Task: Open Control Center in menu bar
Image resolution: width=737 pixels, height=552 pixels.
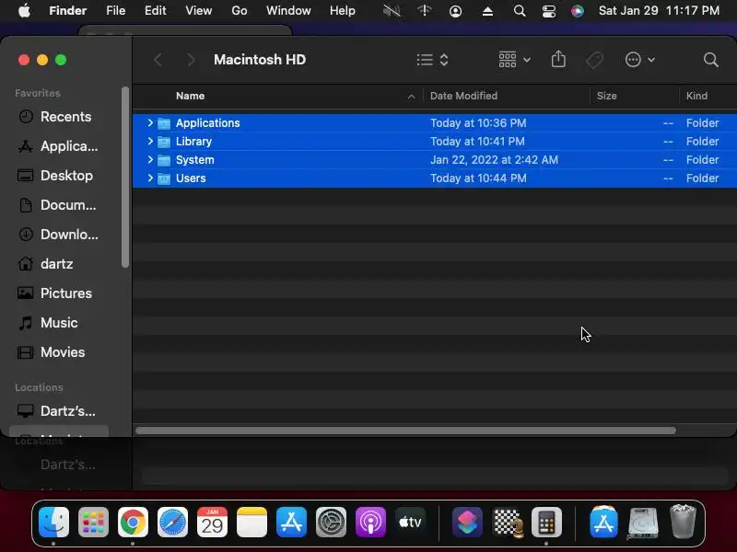Action: pos(548,11)
